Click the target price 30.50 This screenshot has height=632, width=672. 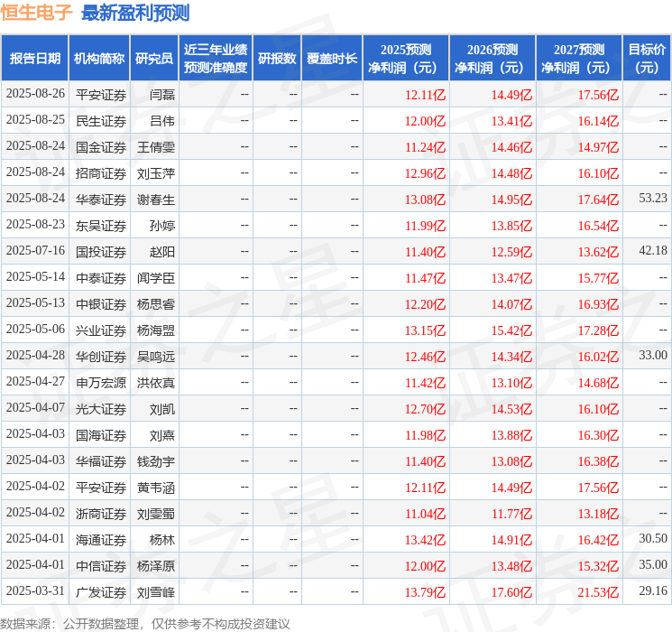point(653,538)
